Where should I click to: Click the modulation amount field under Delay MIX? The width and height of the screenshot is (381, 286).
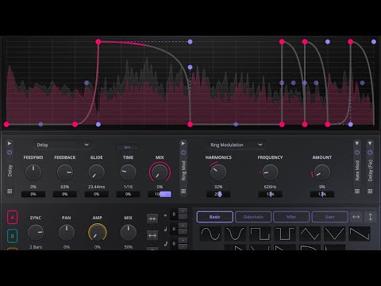[160, 194]
